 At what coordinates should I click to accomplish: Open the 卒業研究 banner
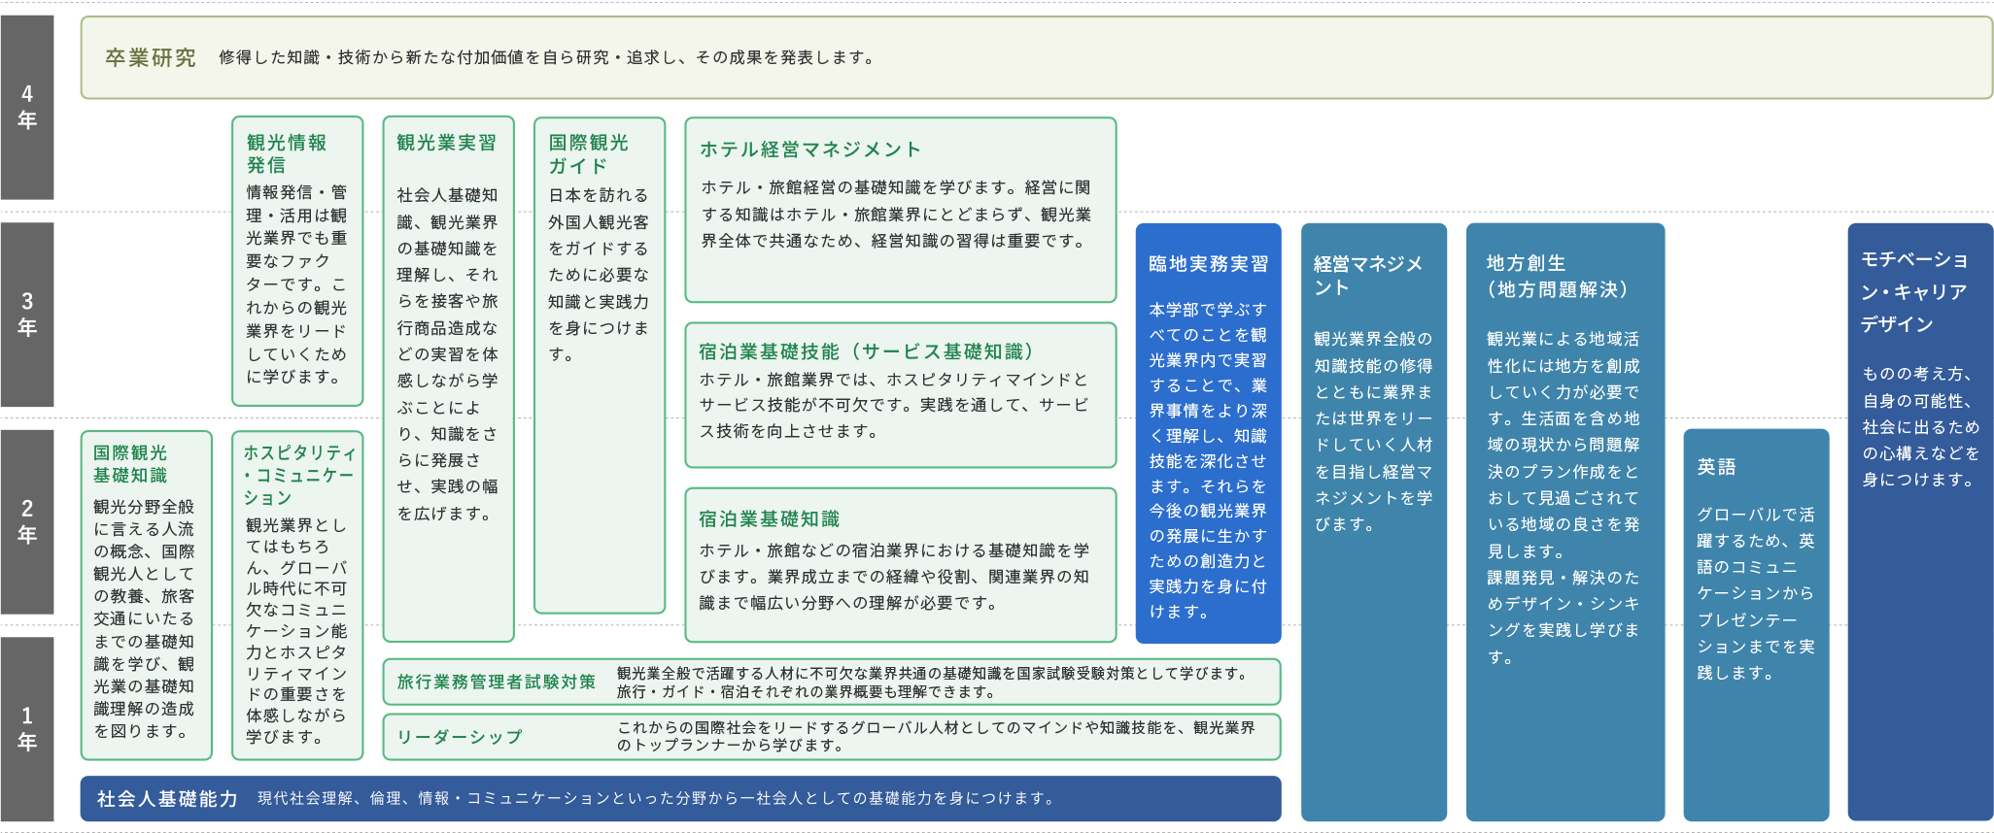click(x=1036, y=57)
